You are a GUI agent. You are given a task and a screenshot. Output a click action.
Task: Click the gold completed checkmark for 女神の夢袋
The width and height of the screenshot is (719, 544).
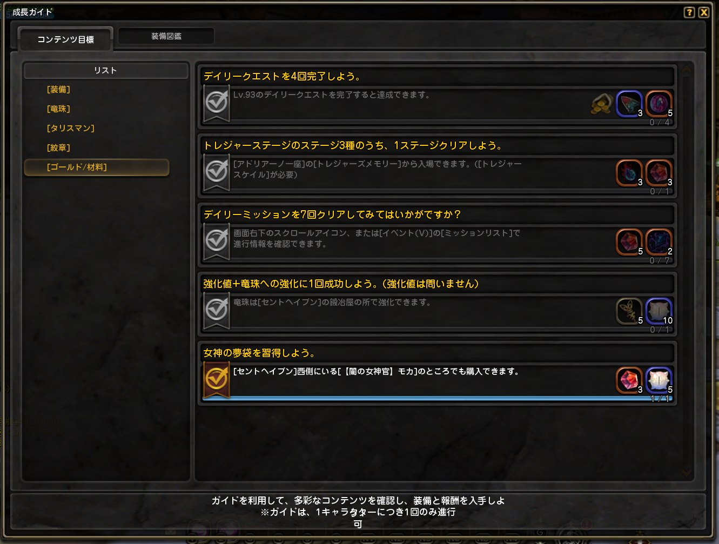coord(217,379)
